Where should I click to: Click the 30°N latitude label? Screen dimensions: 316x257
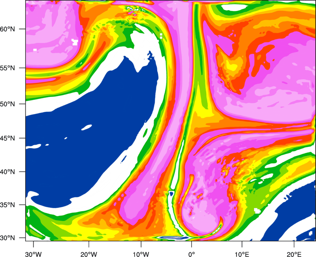point(8,238)
